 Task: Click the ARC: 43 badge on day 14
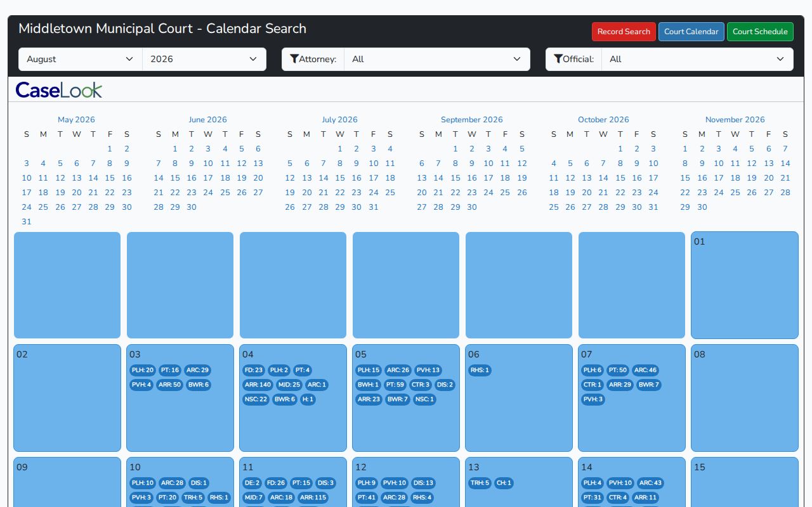tap(650, 483)
